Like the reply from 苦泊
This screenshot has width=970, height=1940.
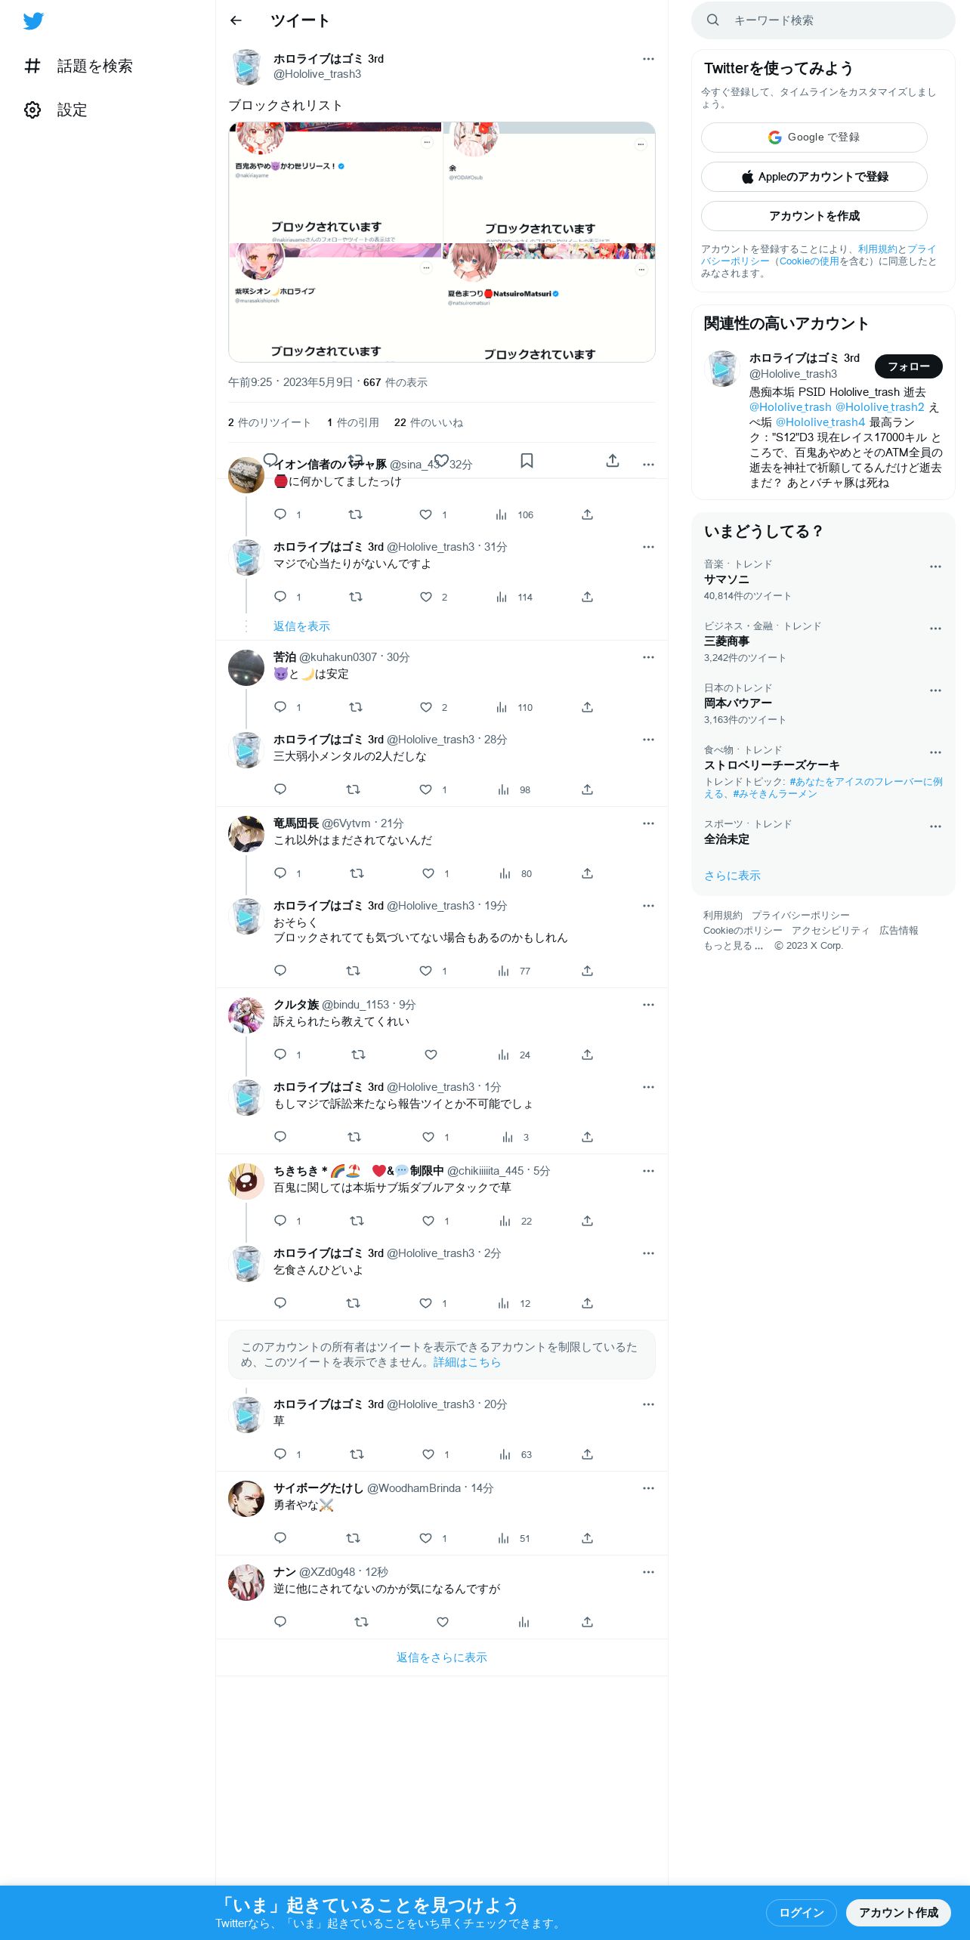pyautogui.click(x=426, y=707)
